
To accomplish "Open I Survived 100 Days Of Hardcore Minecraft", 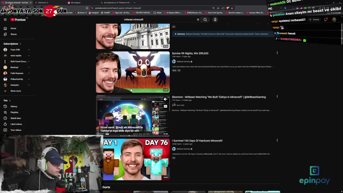I will [x=197, y=141].
